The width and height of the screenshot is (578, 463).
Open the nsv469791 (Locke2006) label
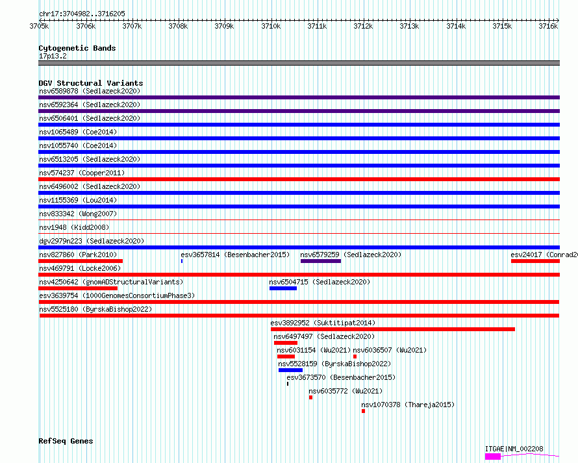tap(80, 268)
